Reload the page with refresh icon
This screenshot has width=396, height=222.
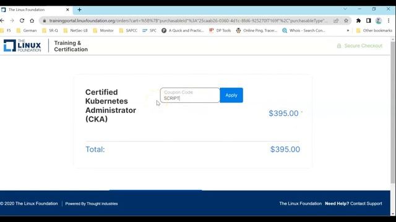(22, 20)
